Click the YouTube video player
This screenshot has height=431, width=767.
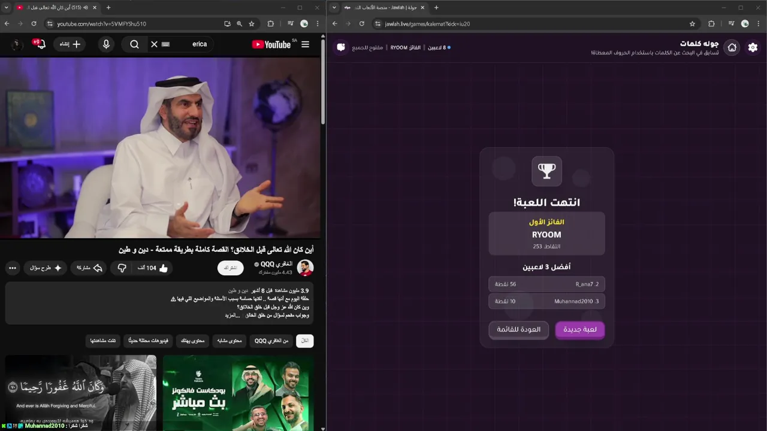[x=161, y=148]
